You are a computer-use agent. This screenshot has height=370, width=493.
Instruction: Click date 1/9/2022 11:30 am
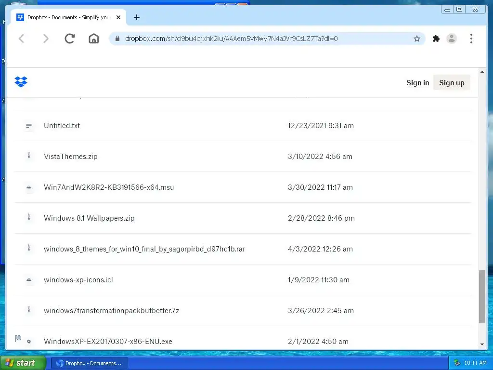coord(319,280)
